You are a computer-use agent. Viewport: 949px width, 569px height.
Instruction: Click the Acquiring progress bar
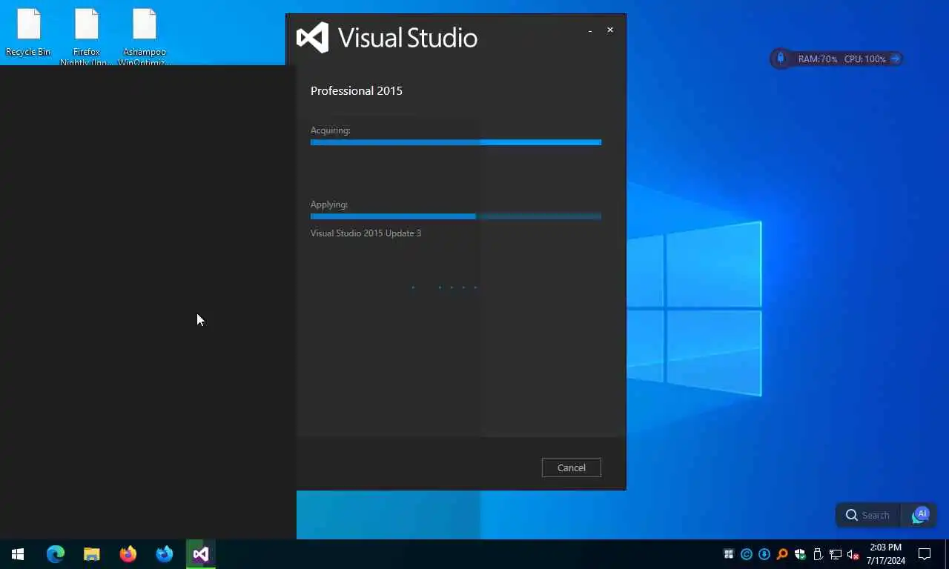click(x=456, y=142)
